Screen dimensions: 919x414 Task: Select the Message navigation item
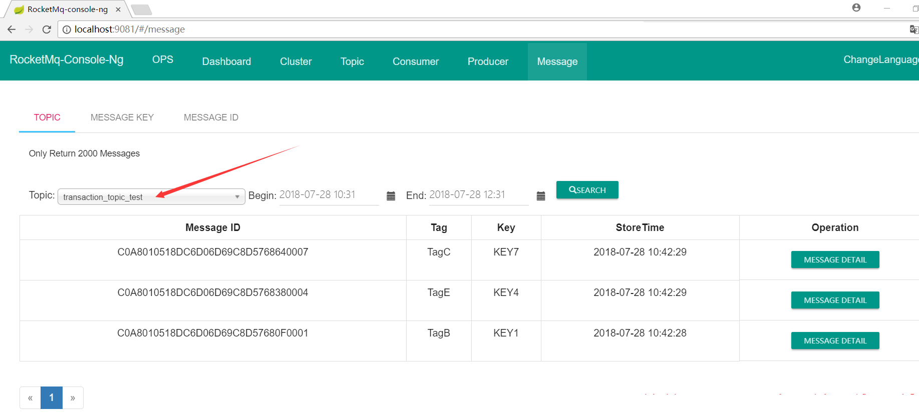557,61
